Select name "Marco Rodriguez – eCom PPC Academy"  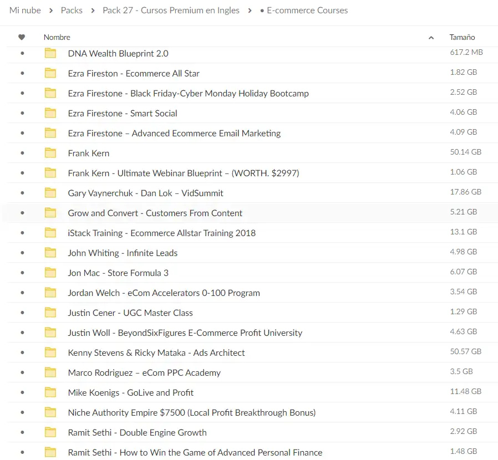coord(144,372)
